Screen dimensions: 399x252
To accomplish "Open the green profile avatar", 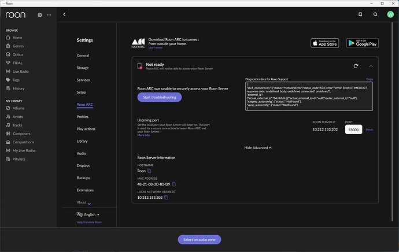I will click(390, 14).
